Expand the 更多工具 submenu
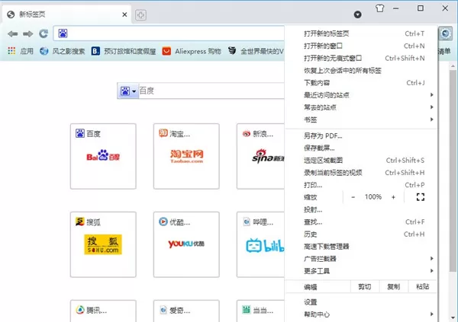This screenshot has height=322, width=458. pos(361,271)
